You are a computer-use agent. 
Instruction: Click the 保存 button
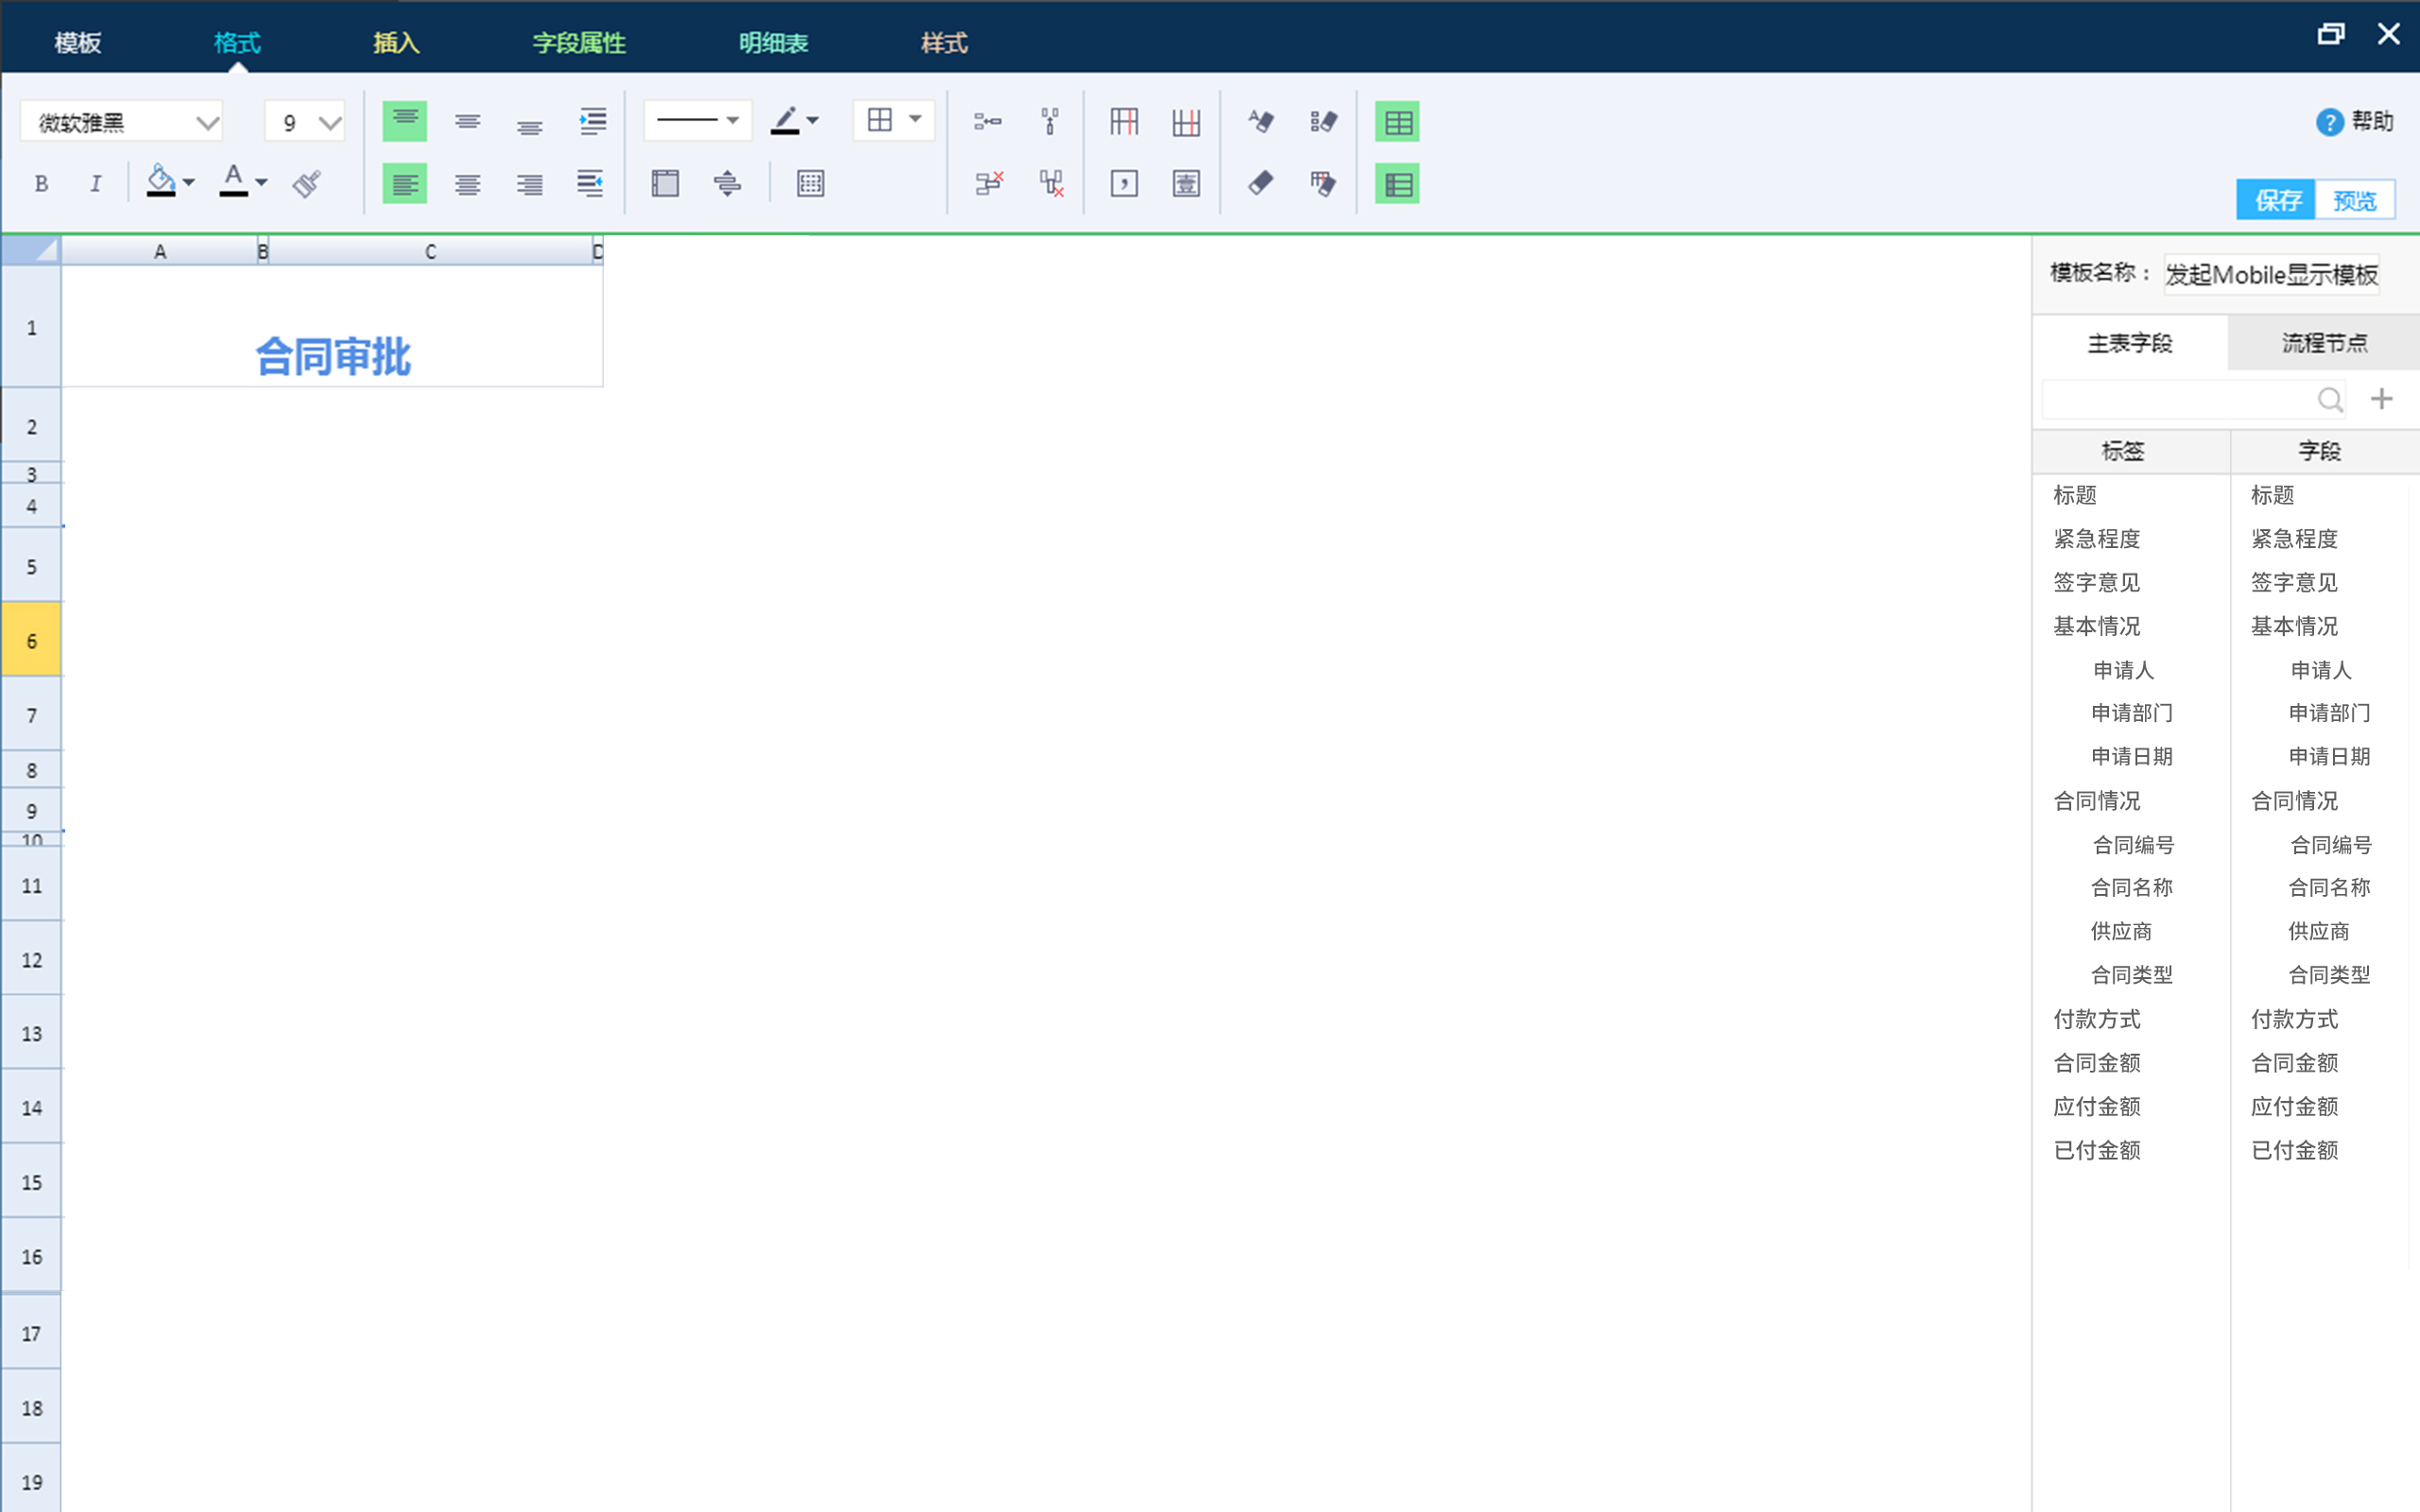click(x=2276, y=200)
